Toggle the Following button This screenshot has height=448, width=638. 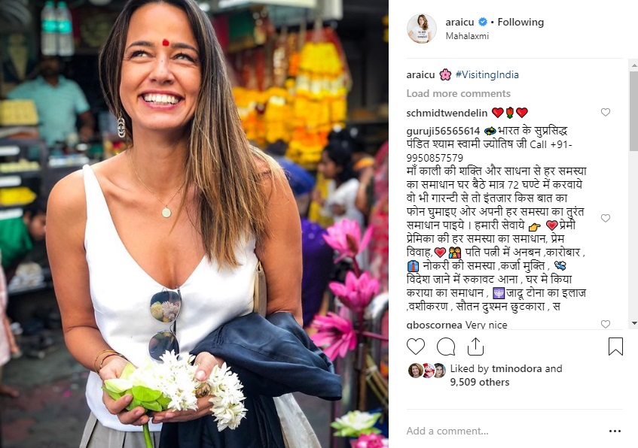[x=520, y=23]
